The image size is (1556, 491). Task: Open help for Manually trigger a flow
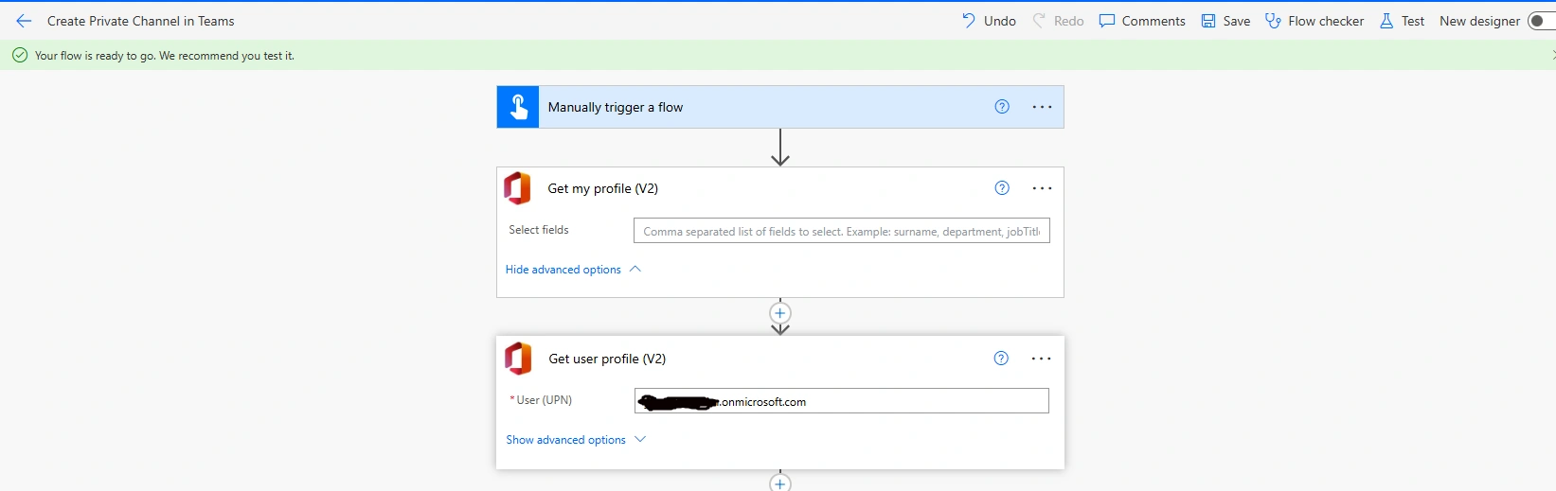[1002, 107]
